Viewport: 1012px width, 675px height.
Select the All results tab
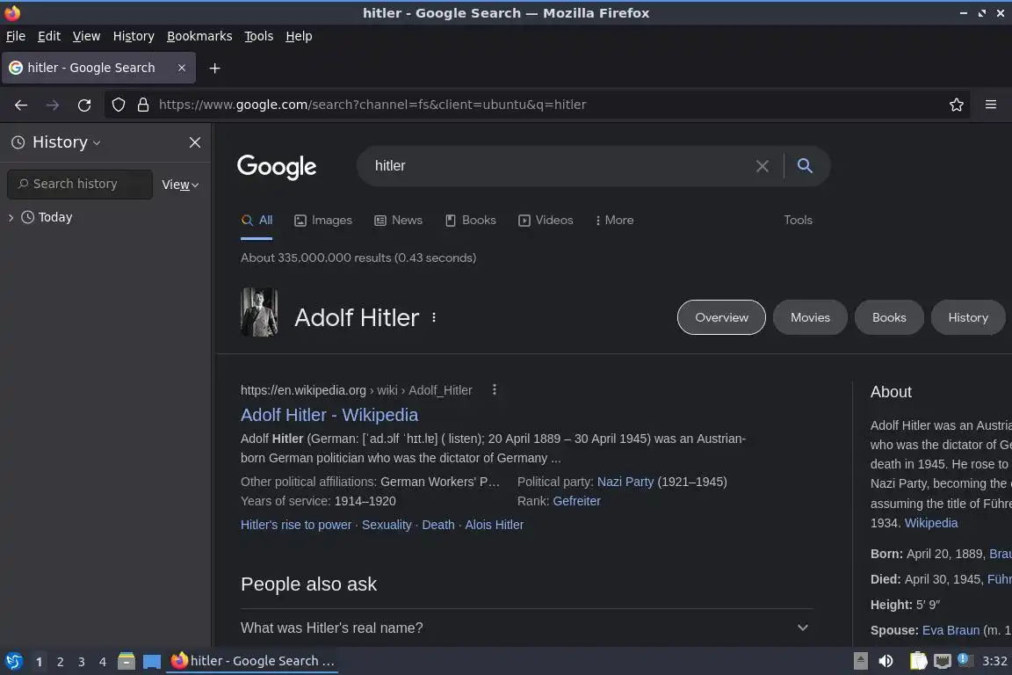257,221
